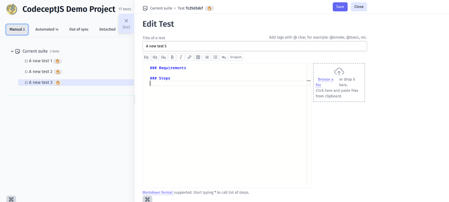Save the edited test
Screen dimensions: 449x202
pos(340,6)
